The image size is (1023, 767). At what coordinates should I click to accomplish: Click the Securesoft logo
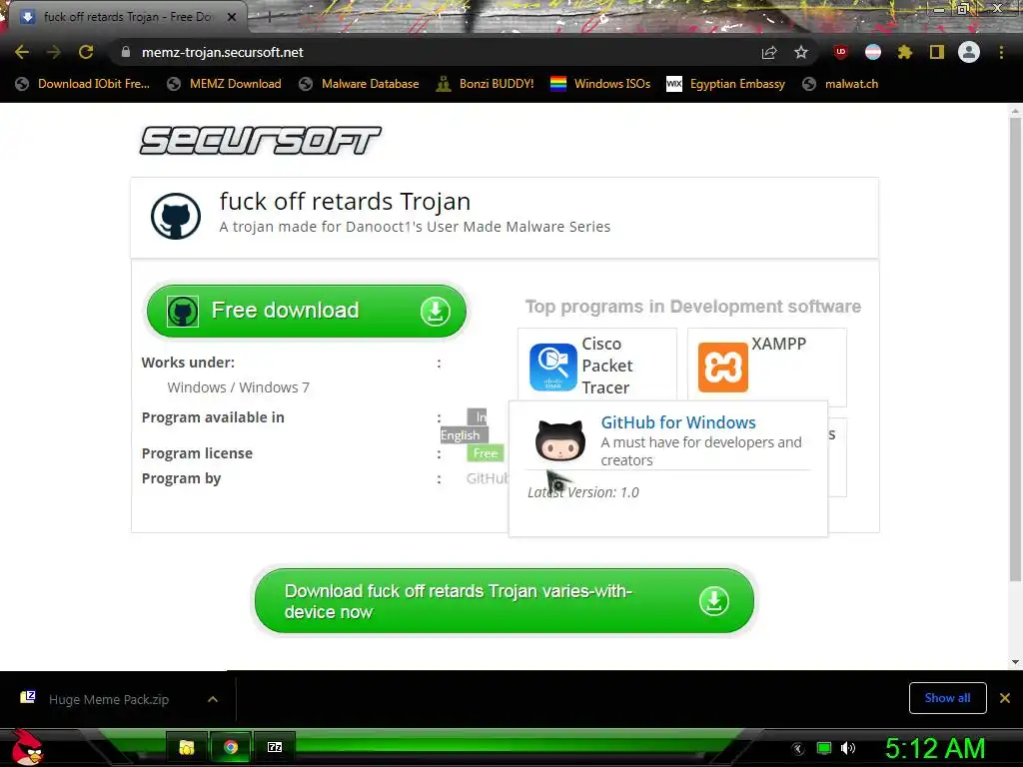tap(261, 141)
